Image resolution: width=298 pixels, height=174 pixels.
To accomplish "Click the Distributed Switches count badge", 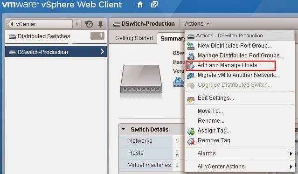I will (x=97, y=36).
